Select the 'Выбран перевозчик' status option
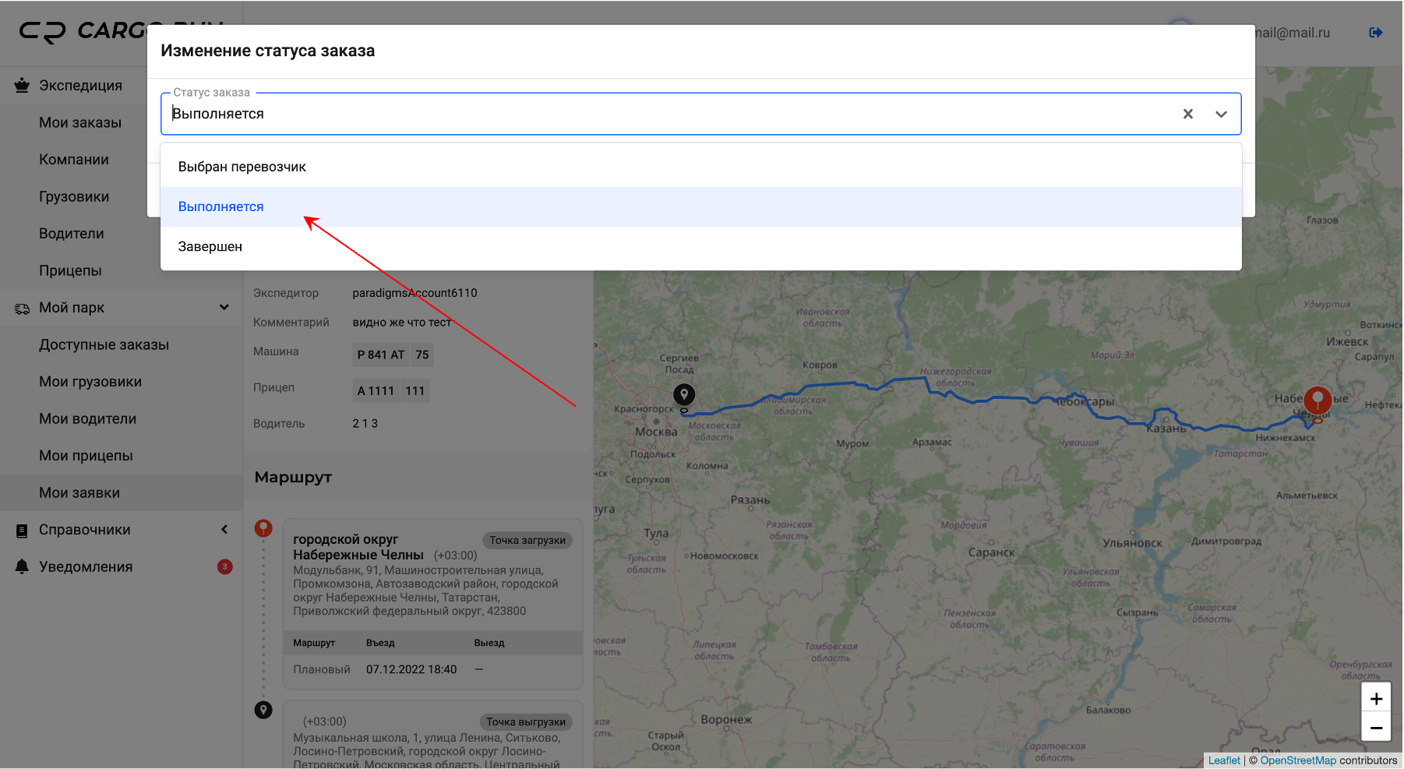 pyautogui.click(x=700, y=167)
